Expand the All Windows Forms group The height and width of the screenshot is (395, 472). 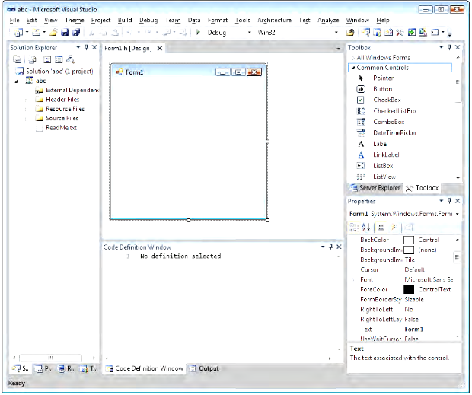click(352, 58)
